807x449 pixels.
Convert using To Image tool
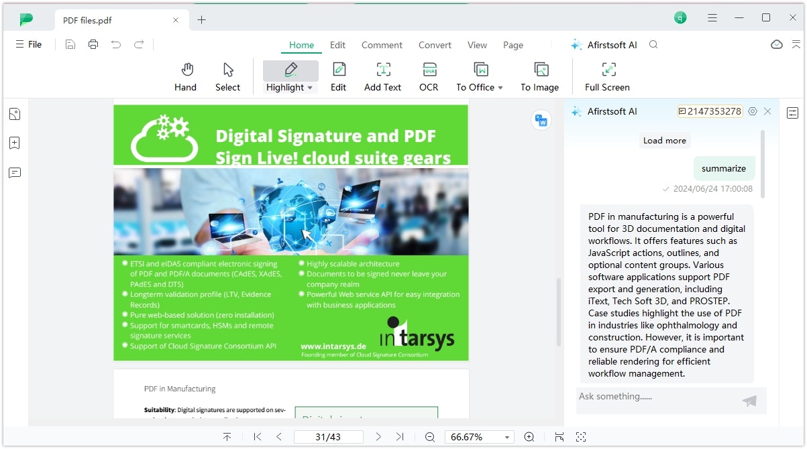(540, 77)
